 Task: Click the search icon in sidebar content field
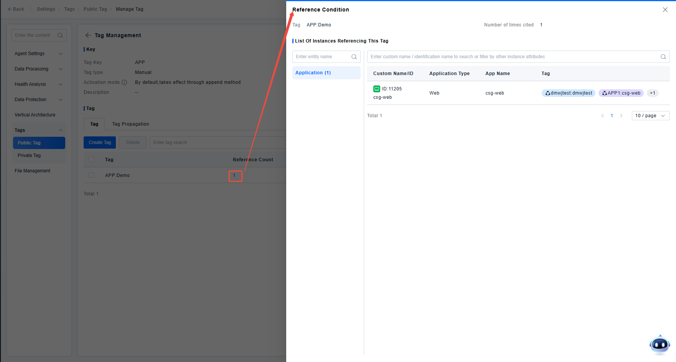click(60, 35)
